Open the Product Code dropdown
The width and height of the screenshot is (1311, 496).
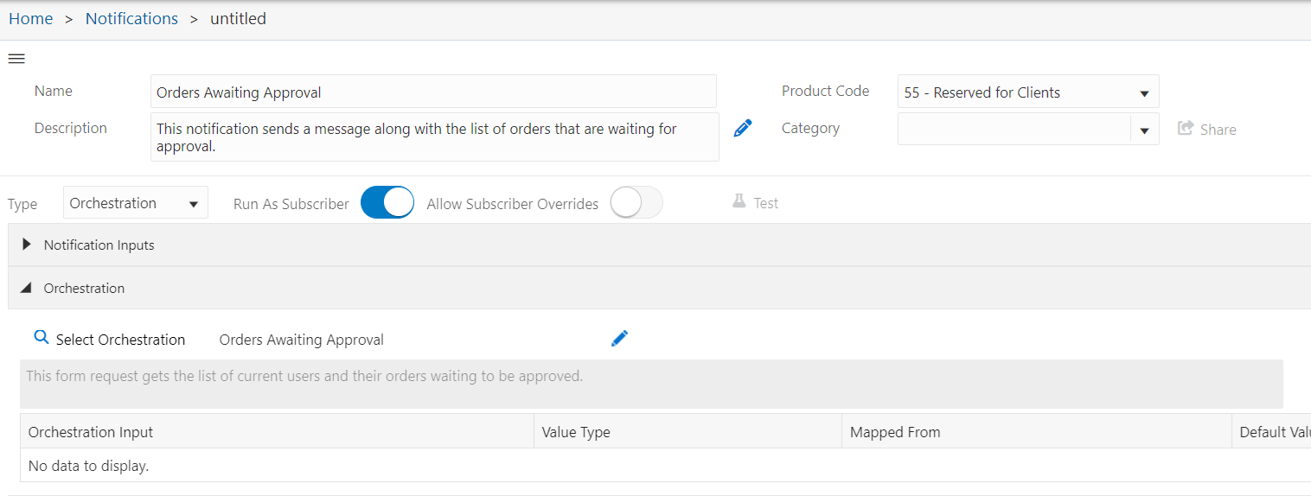pos(1028,92)
